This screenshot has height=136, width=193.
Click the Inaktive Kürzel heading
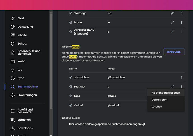(x=70, y=118)
